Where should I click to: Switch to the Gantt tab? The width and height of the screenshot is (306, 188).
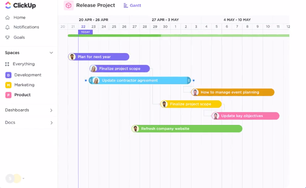click(132, 5)
